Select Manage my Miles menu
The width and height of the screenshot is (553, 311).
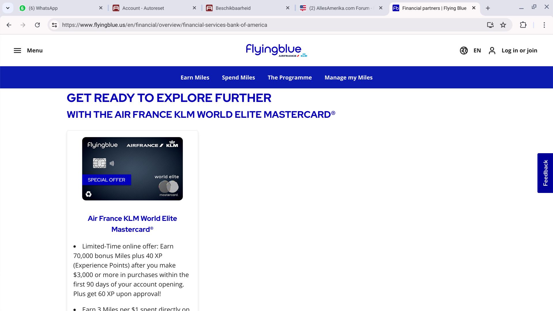[x=348, y=77]
